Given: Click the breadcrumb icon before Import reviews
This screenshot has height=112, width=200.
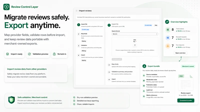Looking at the screenshot, I should click(76, 11).
